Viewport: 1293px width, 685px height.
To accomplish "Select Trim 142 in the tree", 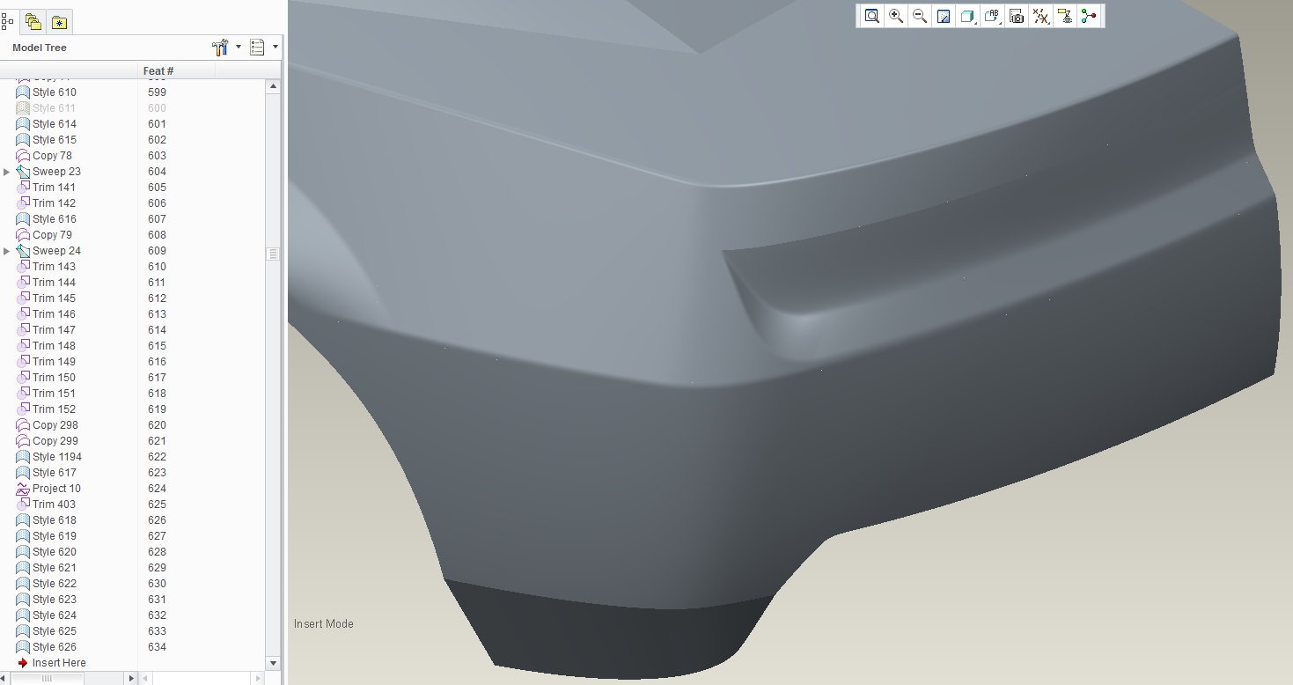I will coord(54,203).
